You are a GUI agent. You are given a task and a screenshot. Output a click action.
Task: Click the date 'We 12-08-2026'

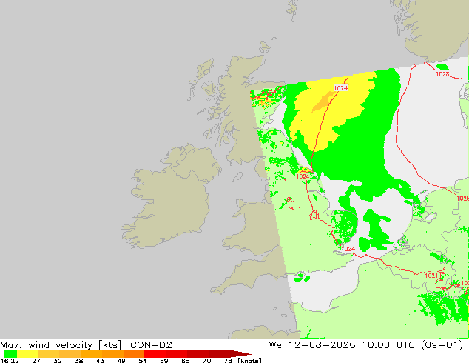pos(312,345)
